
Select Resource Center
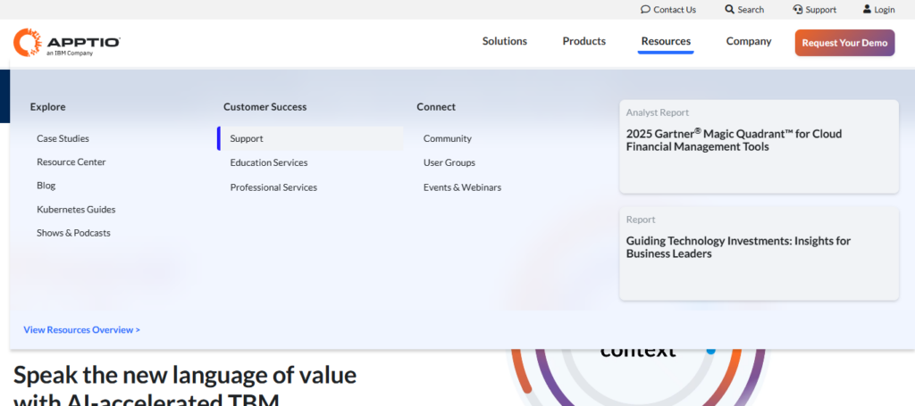click(x=71, y=162)
